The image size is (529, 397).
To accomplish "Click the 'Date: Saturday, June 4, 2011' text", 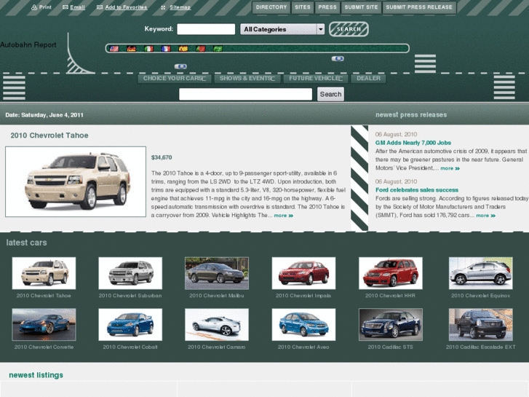I will (x=44, y=115).
